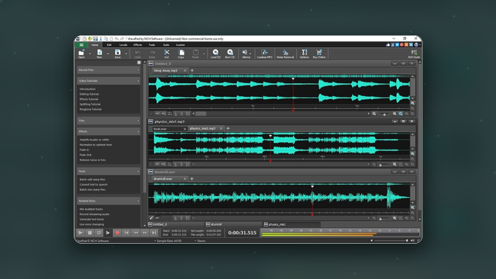
Task: Toggle loop playback mode
Action: (x=99, y=233)
